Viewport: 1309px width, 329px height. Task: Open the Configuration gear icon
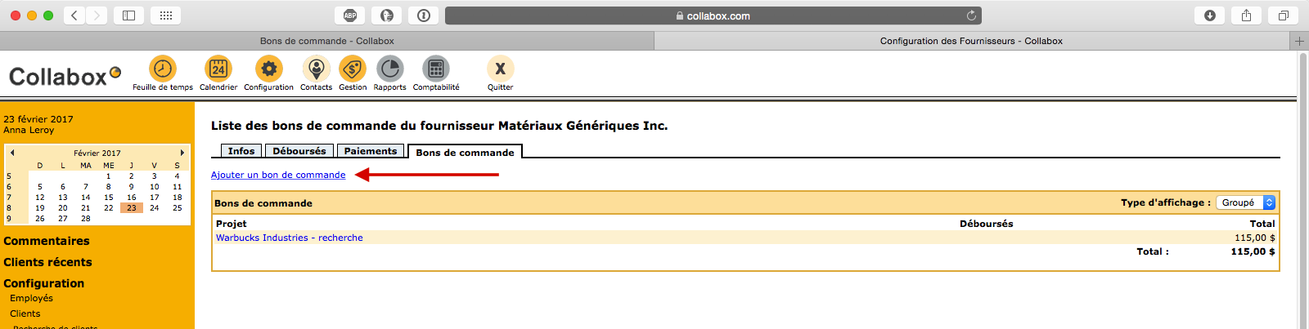[x=268, y=69]
